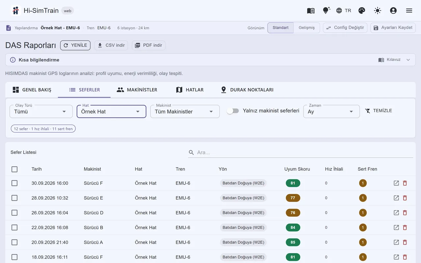Image resolution: width=421 pixels, height=263 pixels.
Task: Toggle the brightness sun icon
Action: 378,11
